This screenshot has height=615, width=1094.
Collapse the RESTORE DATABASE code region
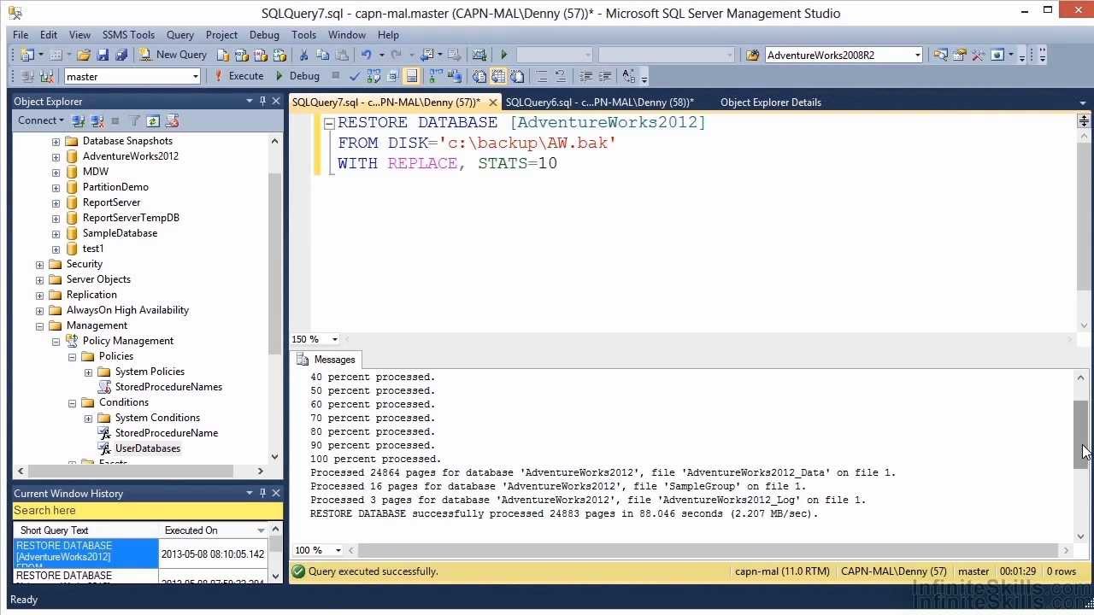[x=329, y=123]
